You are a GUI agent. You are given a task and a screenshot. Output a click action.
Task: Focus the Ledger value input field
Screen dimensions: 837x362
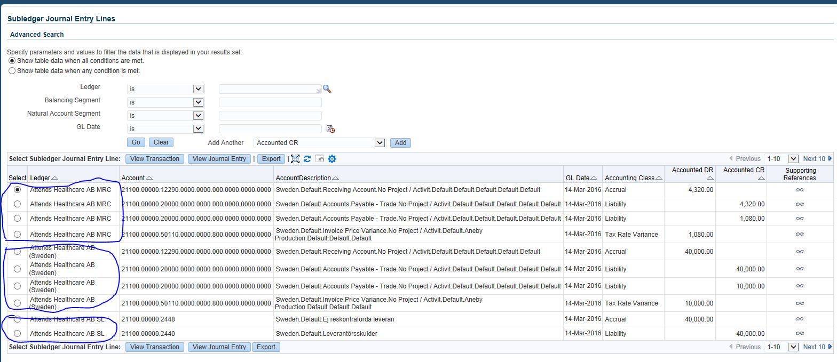coord(270,89)
